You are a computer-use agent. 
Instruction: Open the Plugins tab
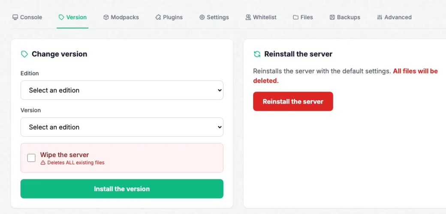(169, 17)
